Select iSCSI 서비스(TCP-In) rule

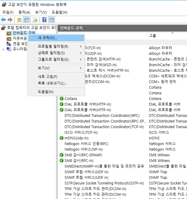pos(81,132)
